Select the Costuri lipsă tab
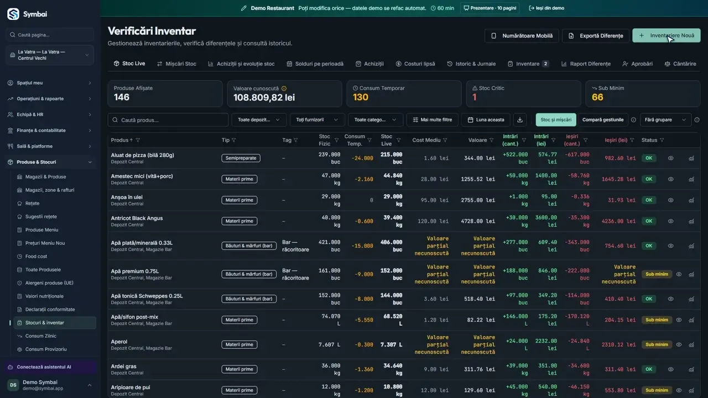708x398 pixels. pyautogui.click(x=415, y=64)
